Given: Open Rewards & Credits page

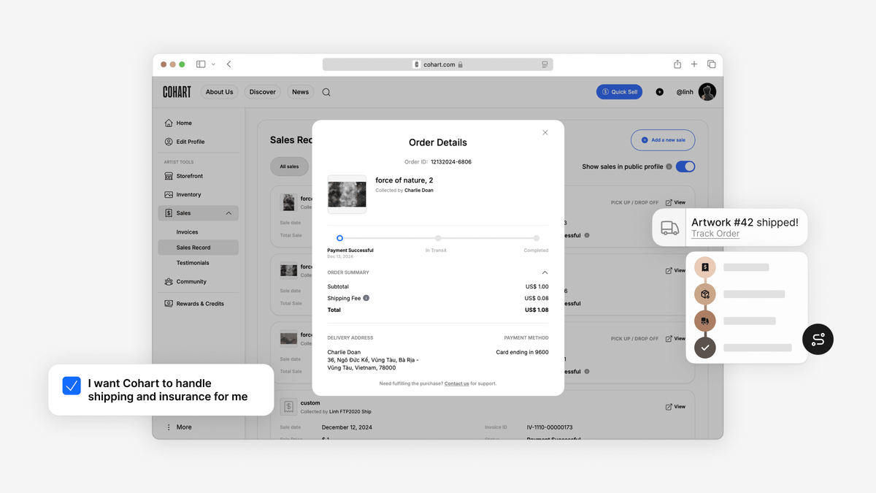Looking at the screenshot, I should click(194, 303).
